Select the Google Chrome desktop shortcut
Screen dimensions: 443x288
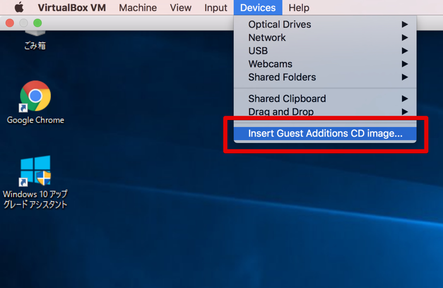point(35,102)
